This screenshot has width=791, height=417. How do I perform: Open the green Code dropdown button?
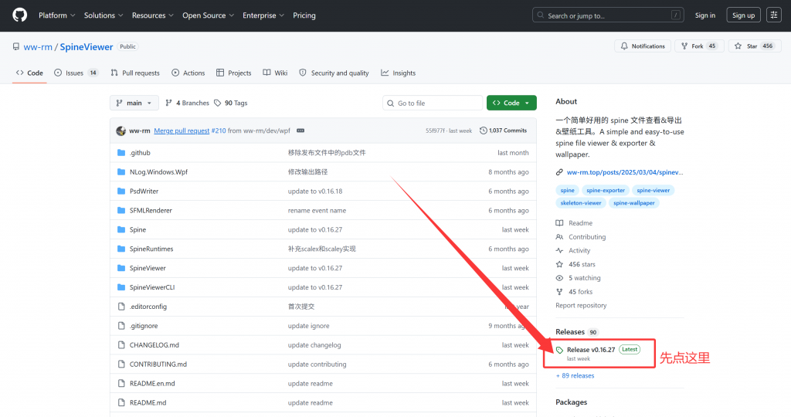[x=511, y=103]
